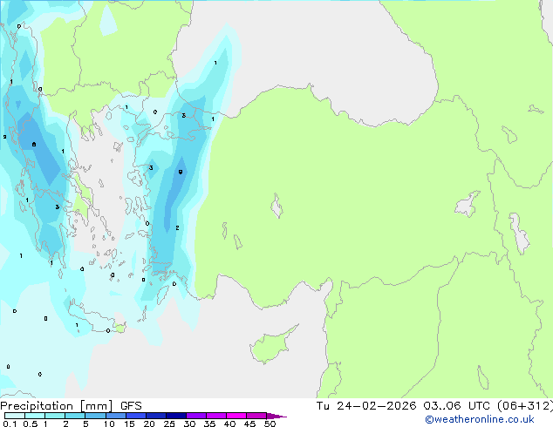Image resolution: width=553 pixels, height=427 pixels.
Task: Click the 'Precipitation [mm]' title text
Action: pyautogui.click(x=56, y=406)
